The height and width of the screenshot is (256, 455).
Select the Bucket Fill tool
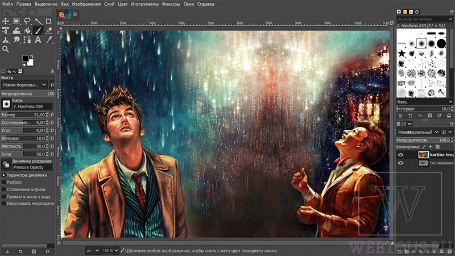pyautogui.click(x=27, y=31)
